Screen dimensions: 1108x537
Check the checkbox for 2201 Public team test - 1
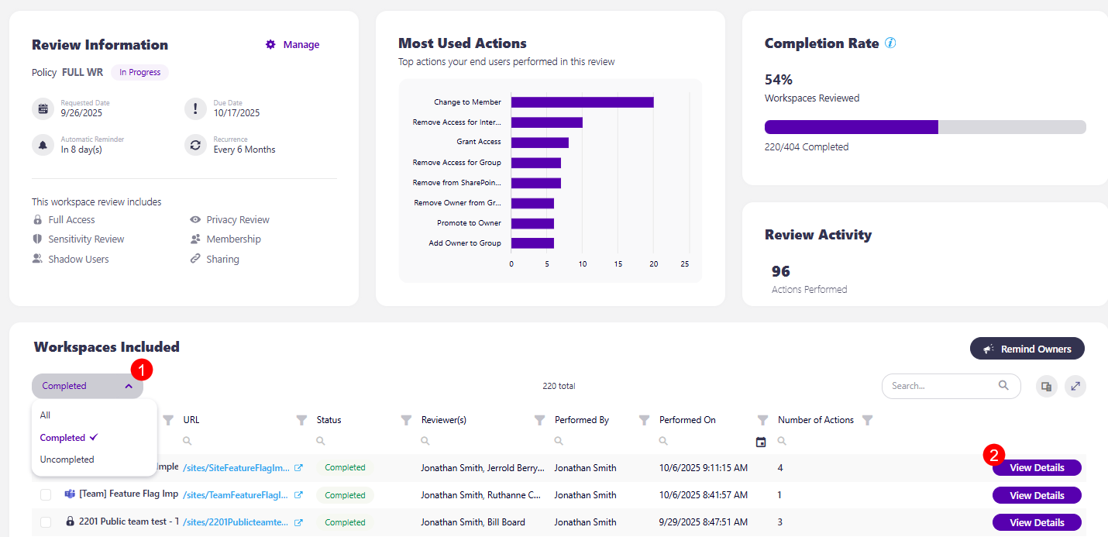click(45, 522)
